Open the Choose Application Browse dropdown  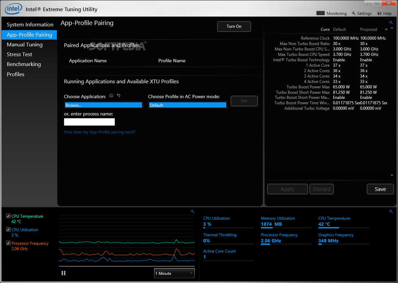(103, 105)
